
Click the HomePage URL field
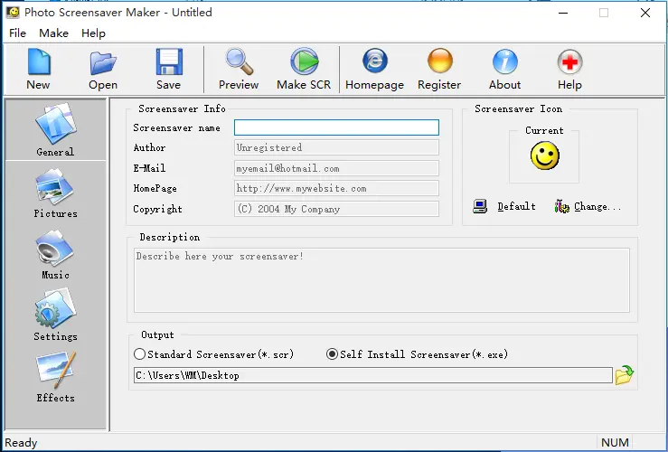click(336, 188)
